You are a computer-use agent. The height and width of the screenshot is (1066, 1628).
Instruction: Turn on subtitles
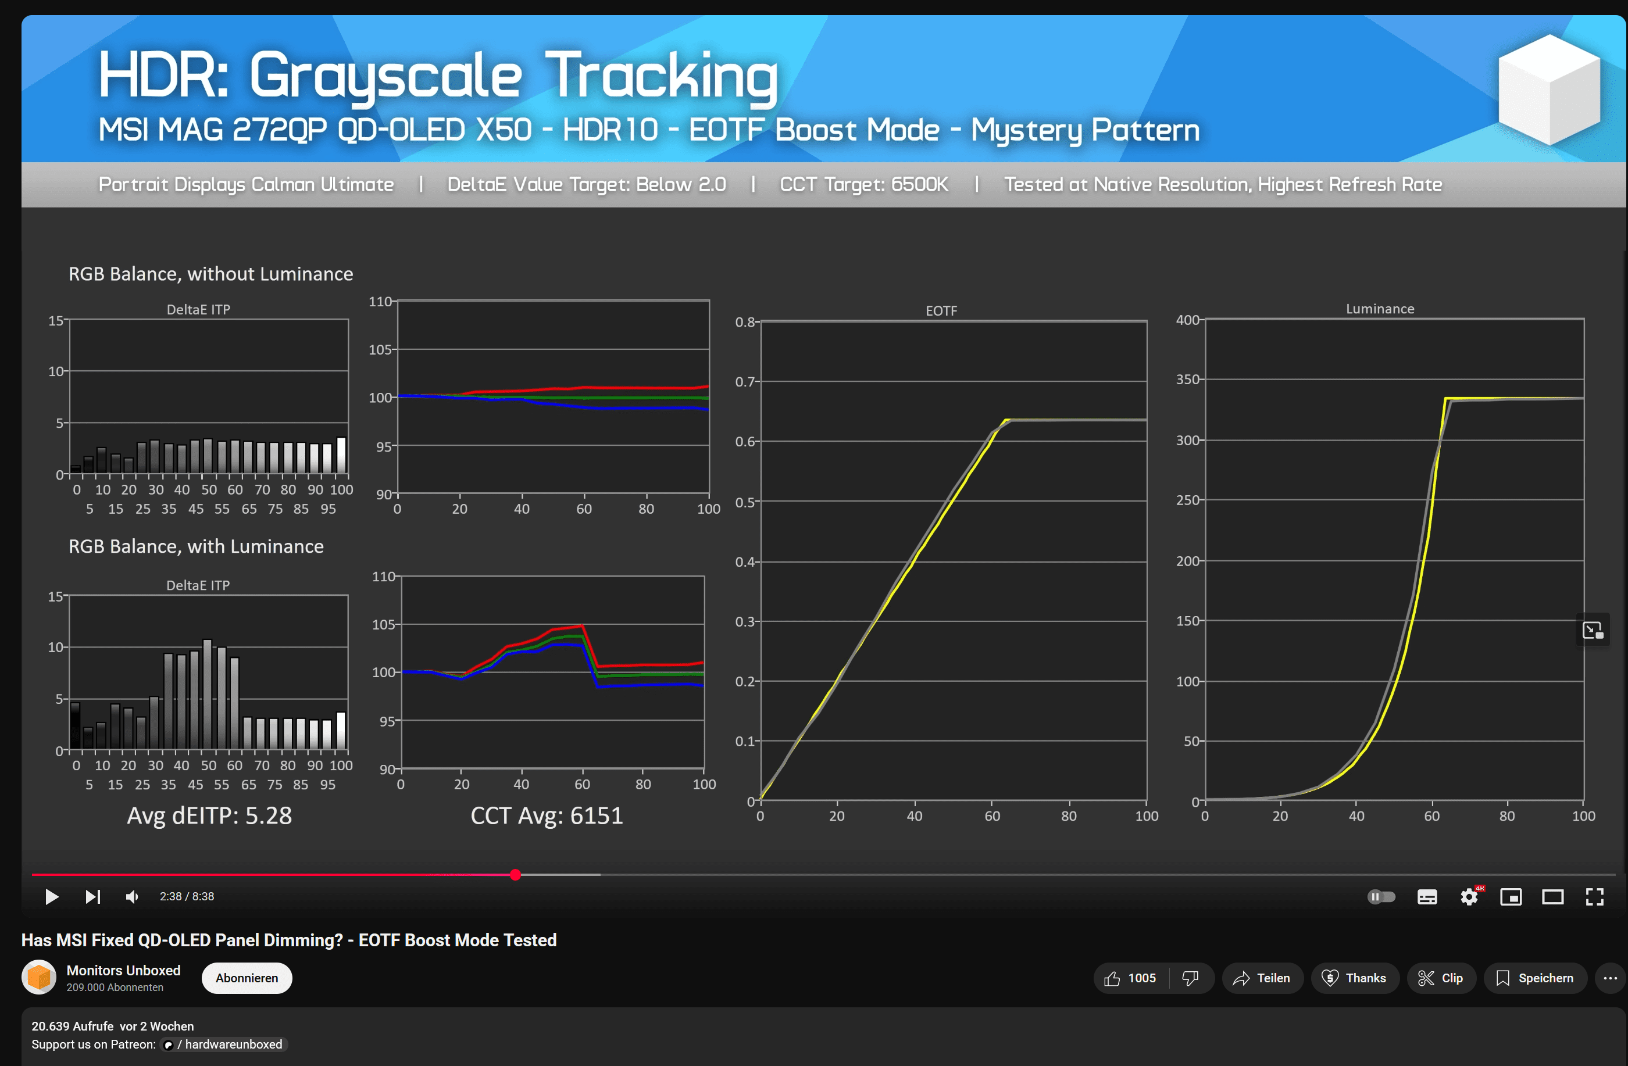[x=1427, y=897]
